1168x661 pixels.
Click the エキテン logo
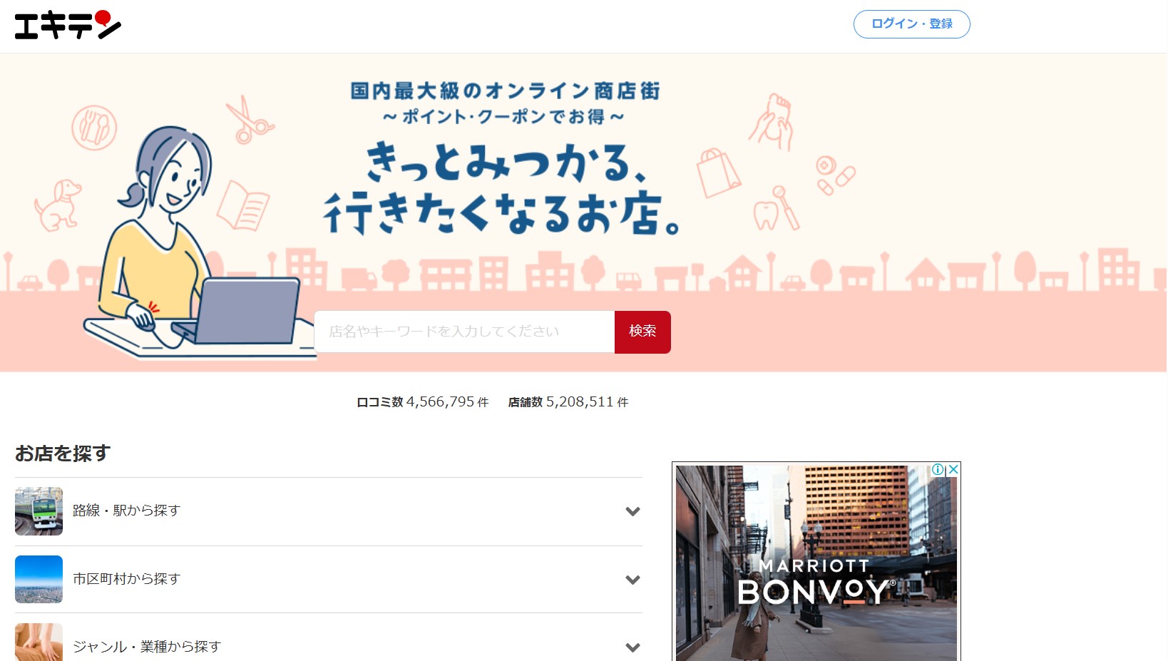pos(68,26)
